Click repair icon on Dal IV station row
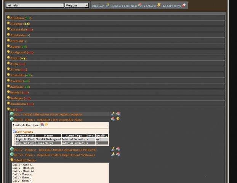 pos(118,149)
